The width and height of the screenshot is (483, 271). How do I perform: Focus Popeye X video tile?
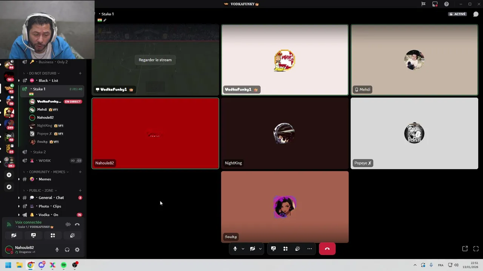point(414,134)
